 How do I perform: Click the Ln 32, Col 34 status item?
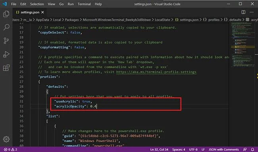[159, 150]
